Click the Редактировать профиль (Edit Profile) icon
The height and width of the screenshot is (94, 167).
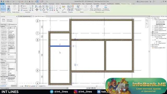pyautogui.click(x=78, y=8)
